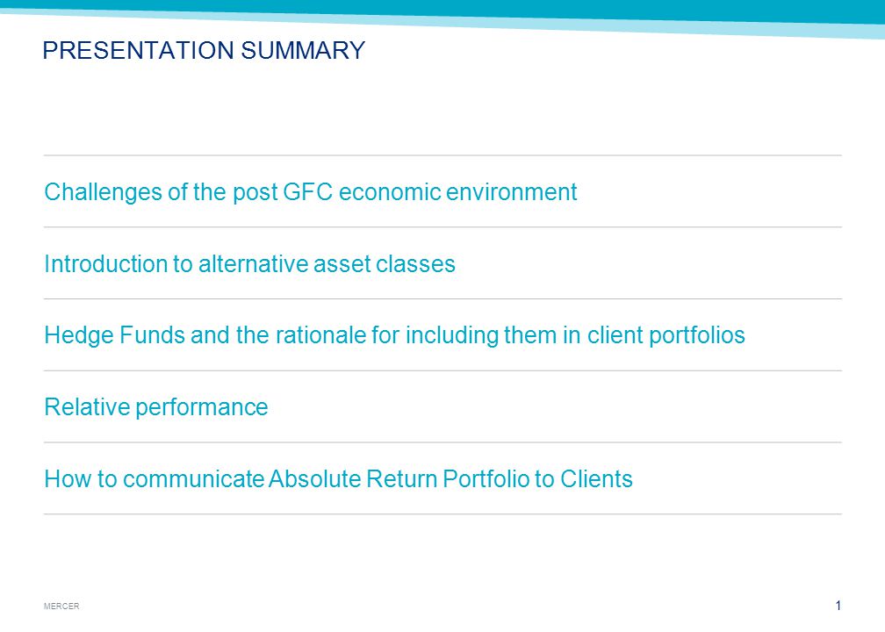Screen dimensions: 885x632
Task: Select divider below Relative performance line
Action: click(x=442, y=442)
